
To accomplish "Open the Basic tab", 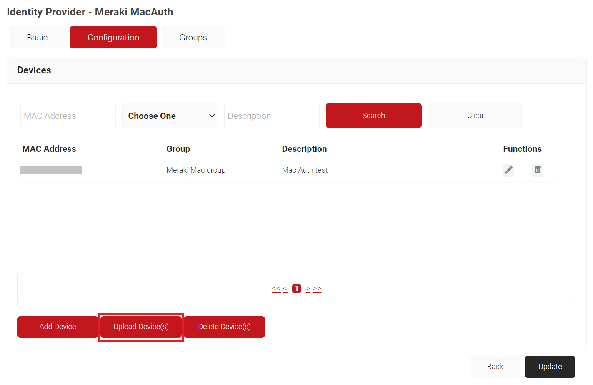I will pyautogui.click(x=37, y=38).
